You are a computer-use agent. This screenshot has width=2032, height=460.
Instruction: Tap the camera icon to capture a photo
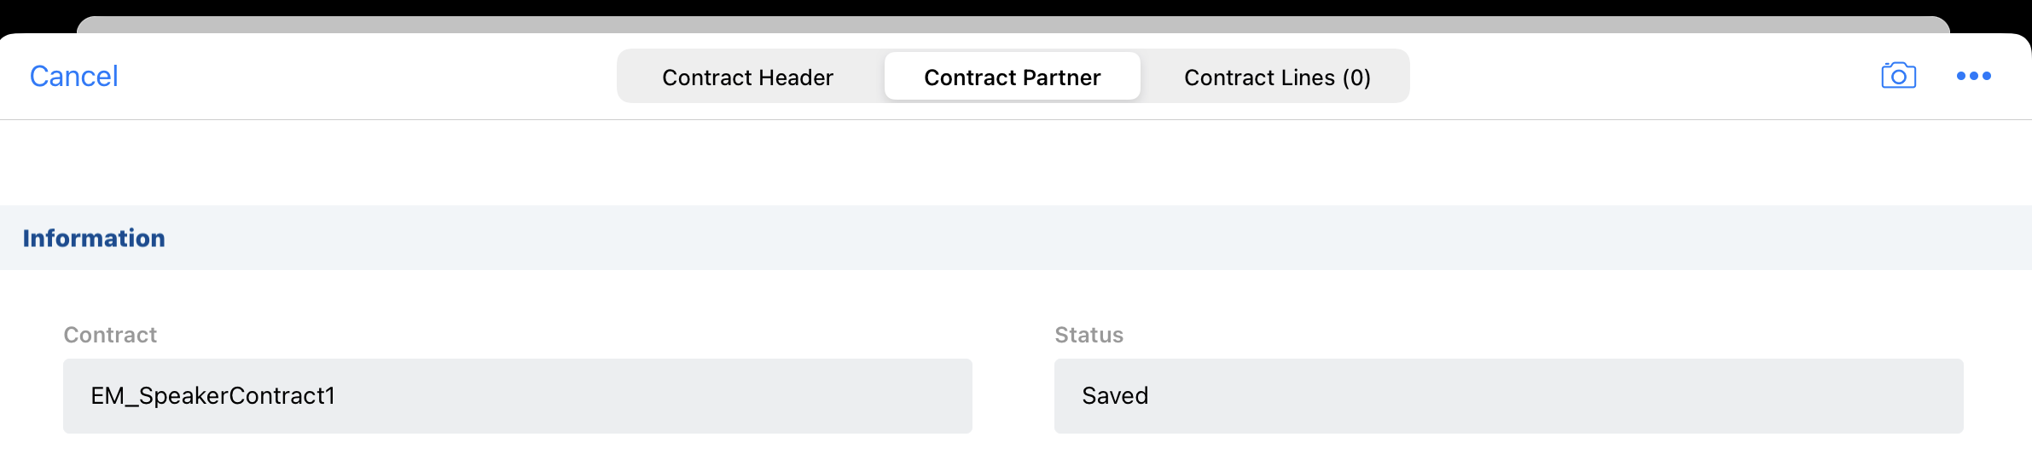click(1898, 76)
